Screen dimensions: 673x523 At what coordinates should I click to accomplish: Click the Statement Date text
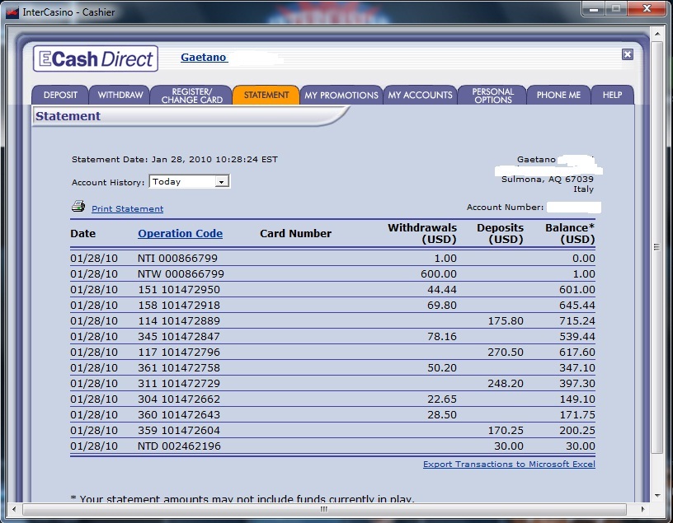click(x=175, y=160)
